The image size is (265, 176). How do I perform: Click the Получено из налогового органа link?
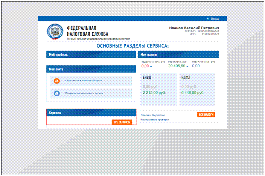coord(84,93)
